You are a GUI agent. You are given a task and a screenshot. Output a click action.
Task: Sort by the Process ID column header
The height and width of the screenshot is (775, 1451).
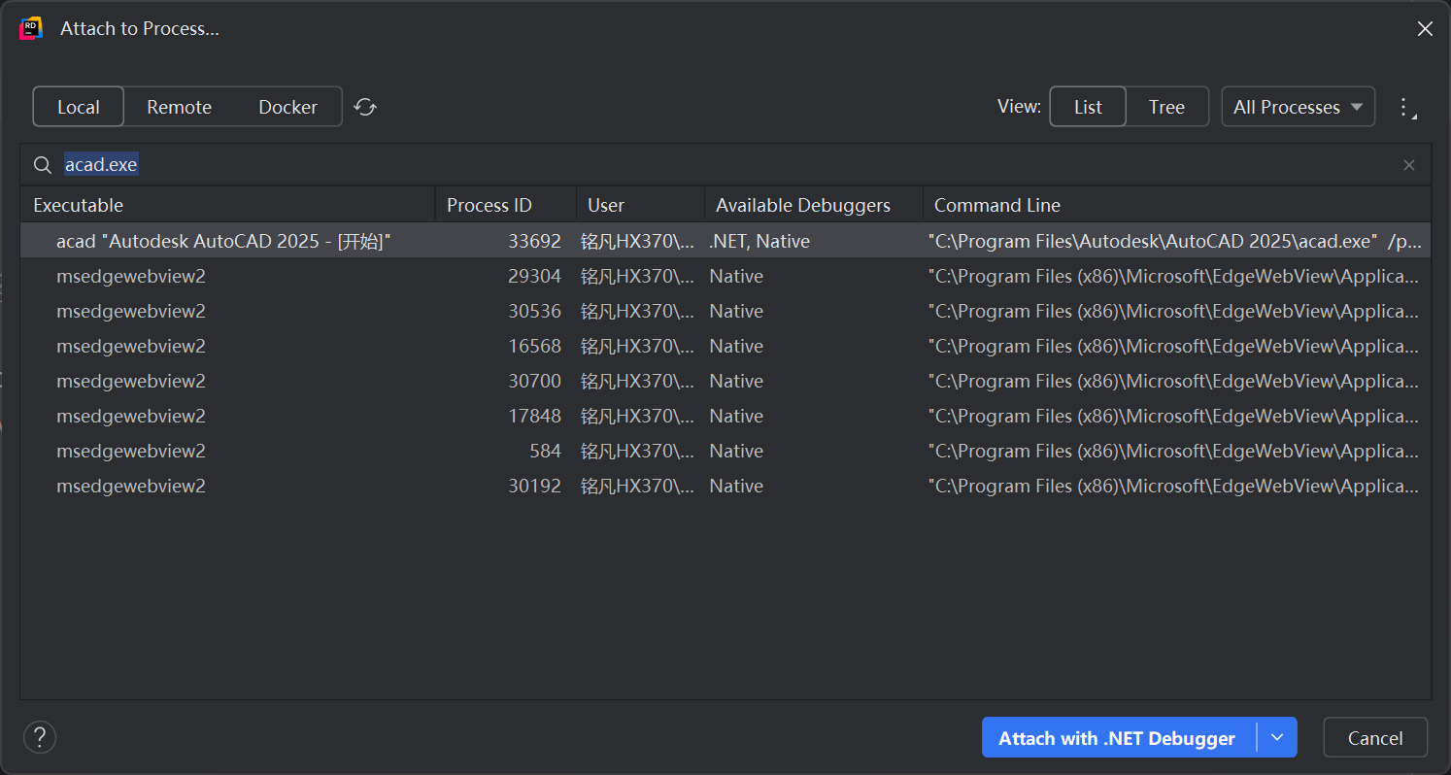coord(505,205)
